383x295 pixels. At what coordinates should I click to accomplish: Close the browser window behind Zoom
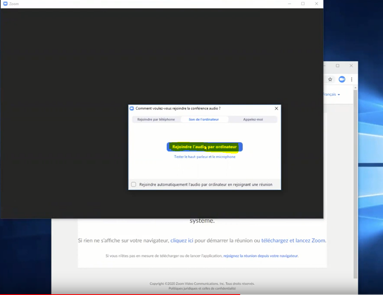tap(351, 65)
